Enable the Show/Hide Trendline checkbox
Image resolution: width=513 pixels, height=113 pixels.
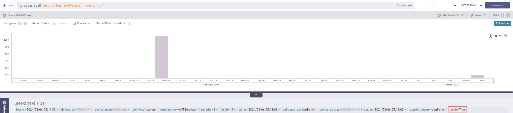point(131,23)
